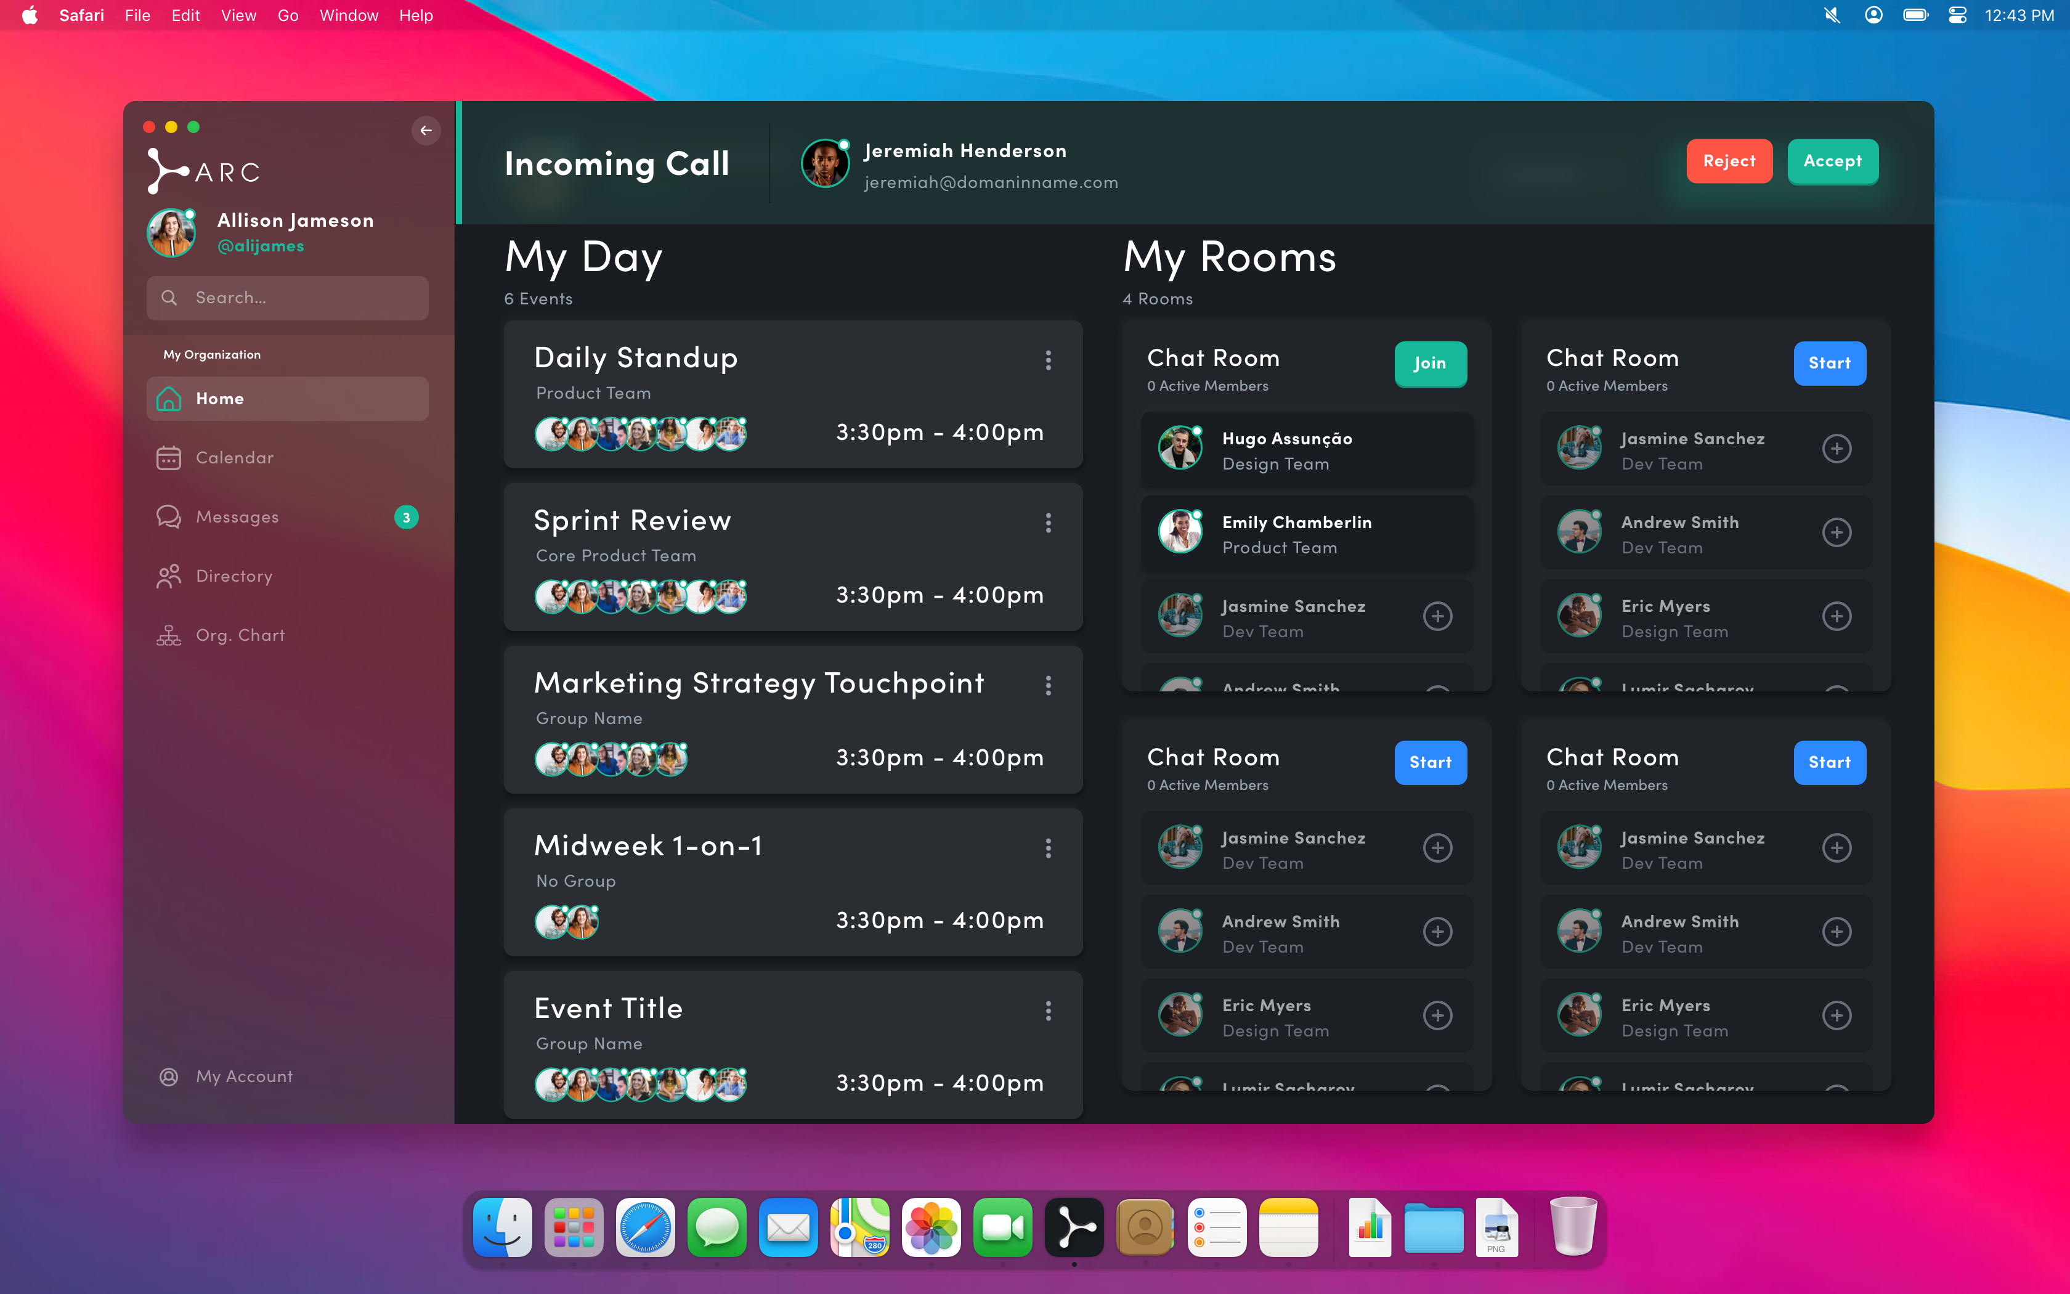Click the messages unread badge showing 3
Image resolution: width=2070 pixels, height=1294 pixels.
(407, 517)
